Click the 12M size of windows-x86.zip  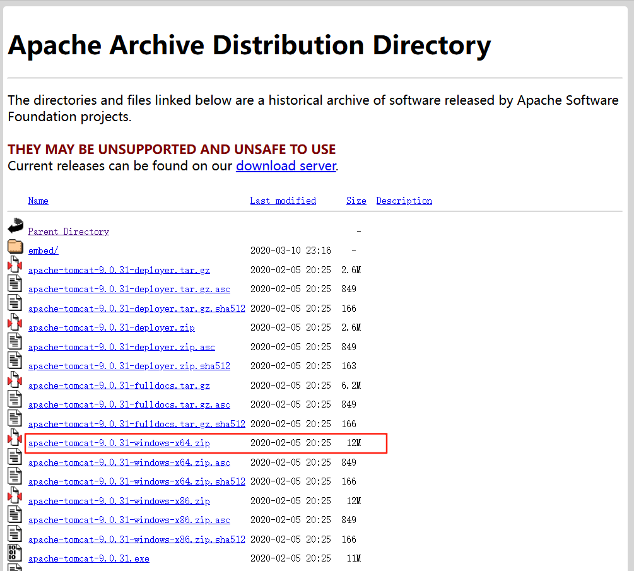click(354, 500)
